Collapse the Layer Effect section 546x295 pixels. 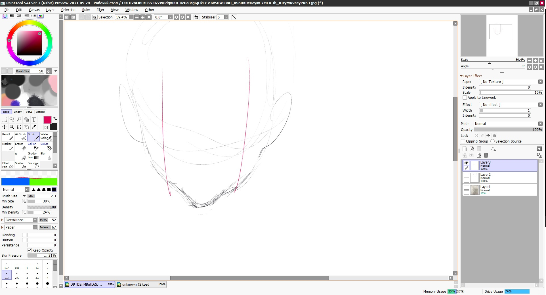click(x=461, y=76)
